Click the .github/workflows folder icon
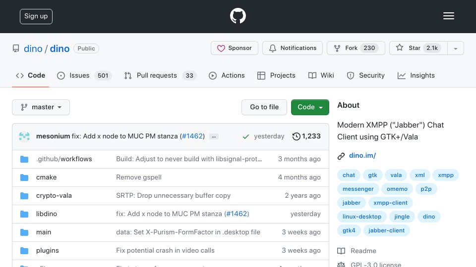This screenshot has width=476, height=267. click(24, 159)
